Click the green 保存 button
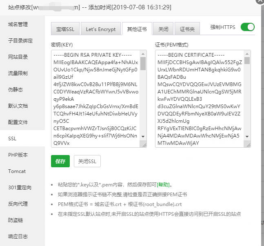Image resolution: width=264 pixels, height=246 pixels. click(60, 161)
